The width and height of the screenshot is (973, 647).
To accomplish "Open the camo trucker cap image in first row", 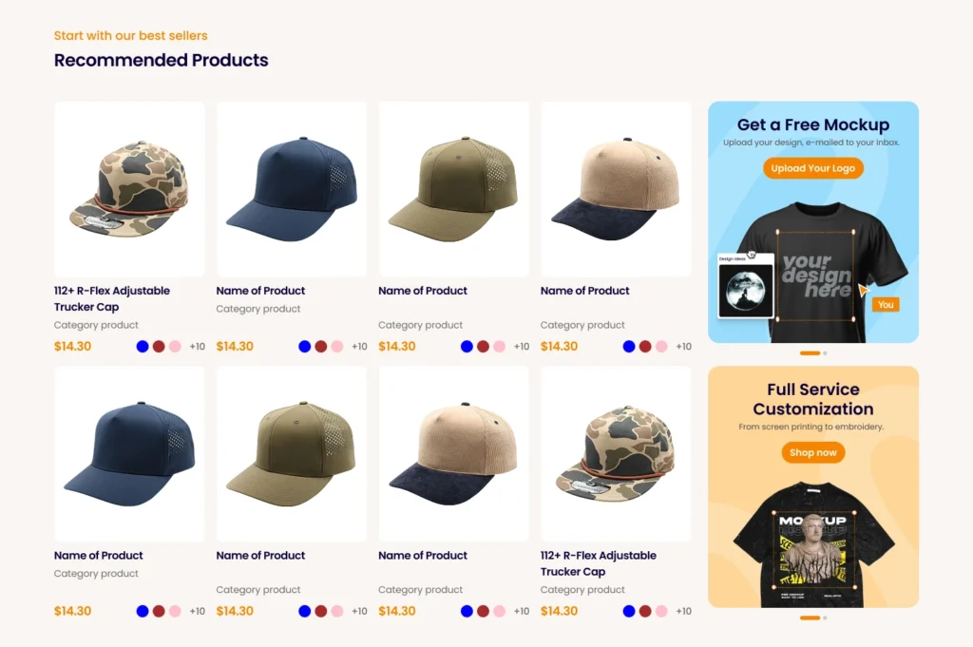I will click(129, 189).
